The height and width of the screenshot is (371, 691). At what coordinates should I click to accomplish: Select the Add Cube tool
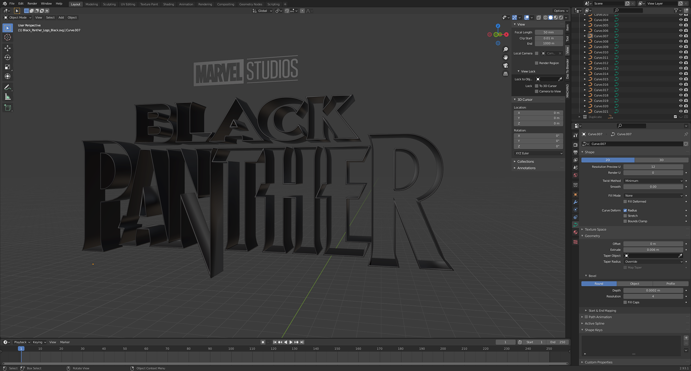8,107
